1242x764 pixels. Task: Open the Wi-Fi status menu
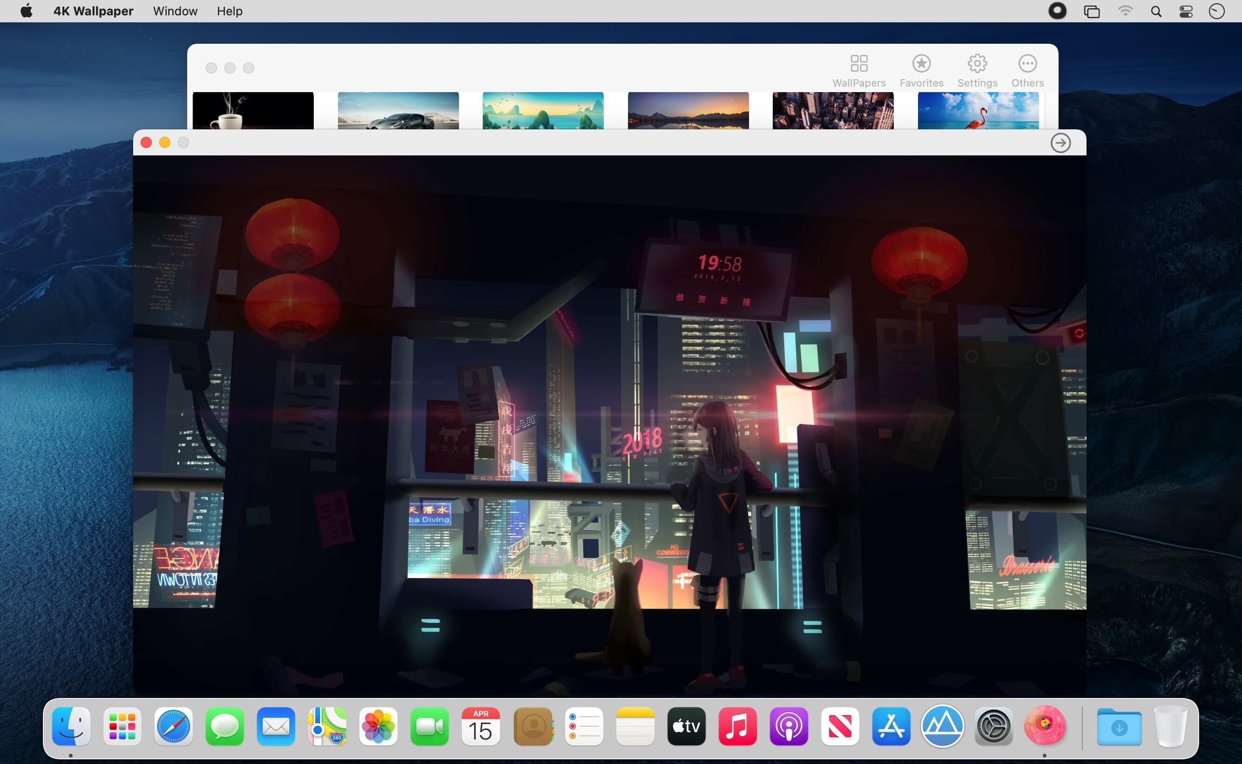(1125, 11)
